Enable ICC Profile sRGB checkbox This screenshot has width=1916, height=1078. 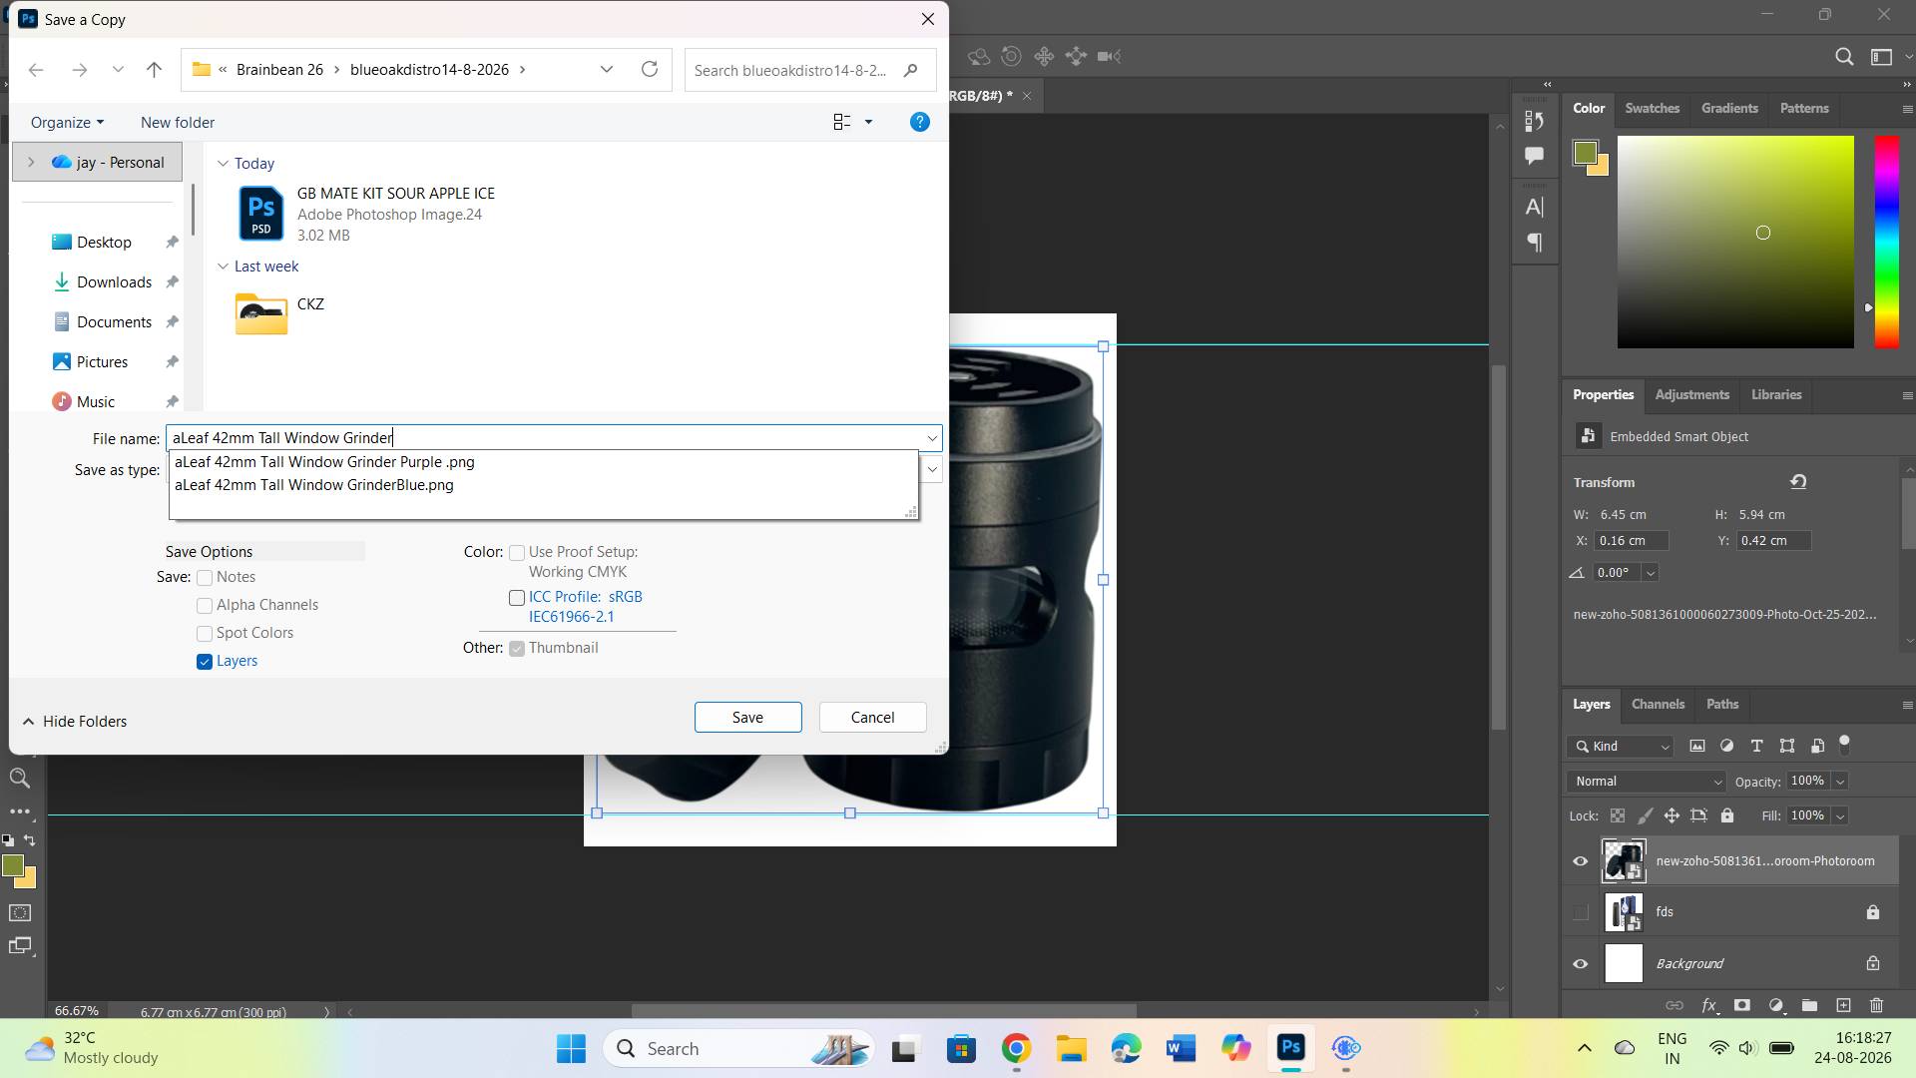[517, 598]
